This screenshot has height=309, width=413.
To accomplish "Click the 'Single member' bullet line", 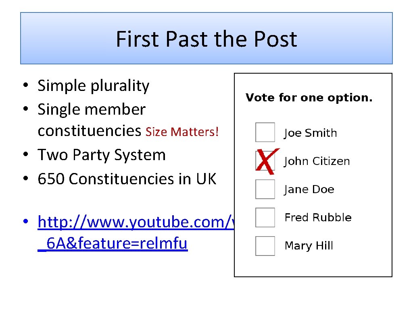I will click(92, 109).
